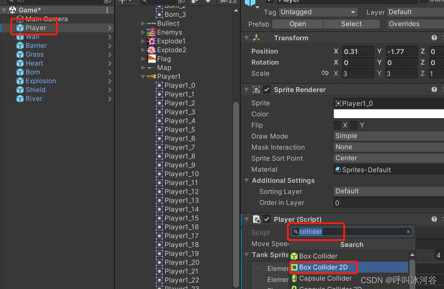Expand the Enemys sprite asset
Viewport: 444px width, 289px height.
tap(143, 32)
